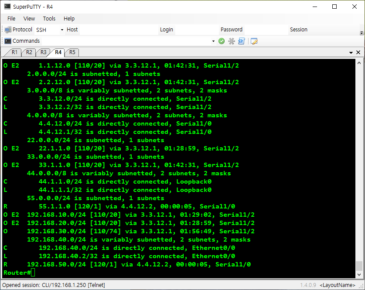Click the Opened session status bar text
365x290 pixels.
(54, 285)
